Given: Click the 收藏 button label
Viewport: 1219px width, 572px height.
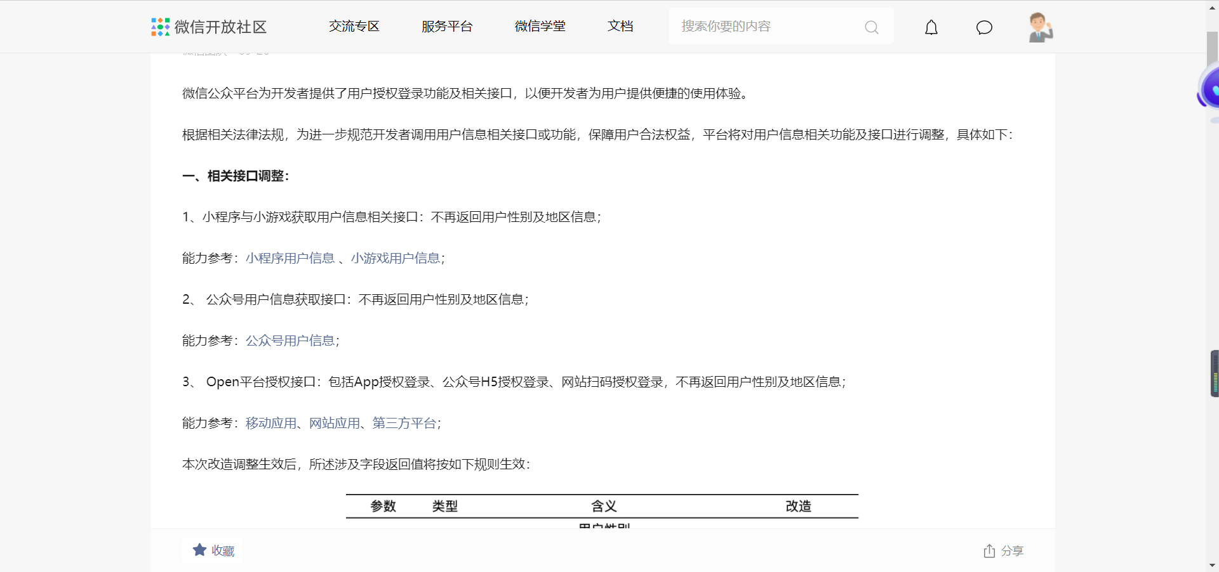Looking at the screenshot, I should tap(223, 551).
